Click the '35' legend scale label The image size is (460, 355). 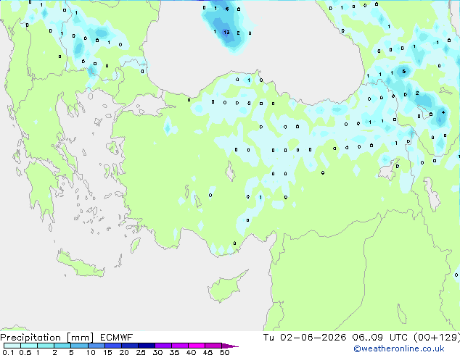tap(174, 352)
